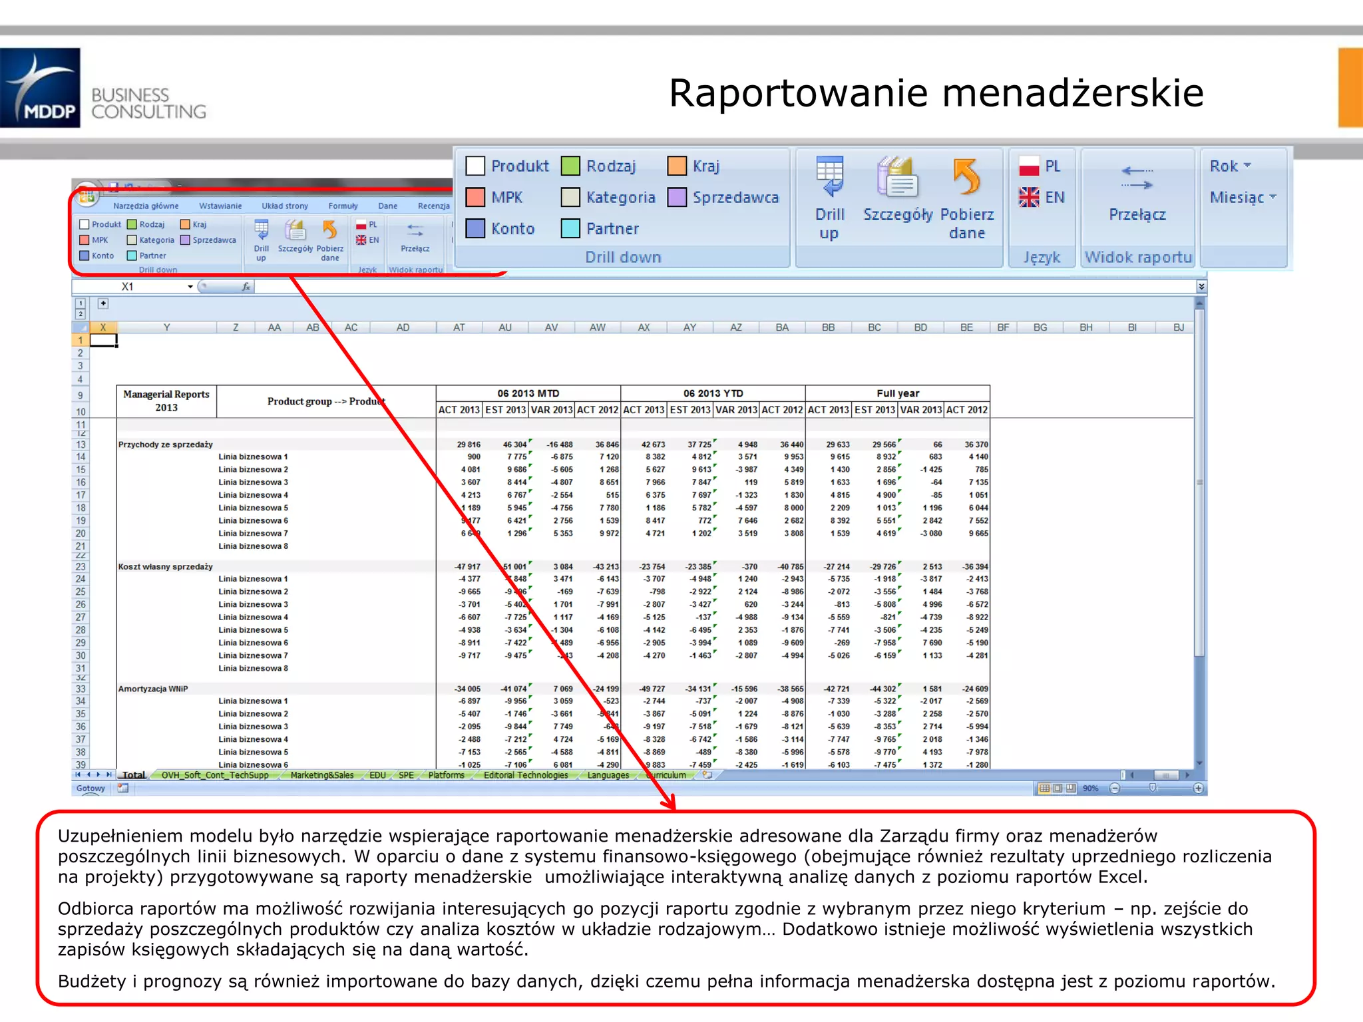Click small PL flag in Excel ribbon
This screenshot has height=1022, width=1363.
pos(361,224)
